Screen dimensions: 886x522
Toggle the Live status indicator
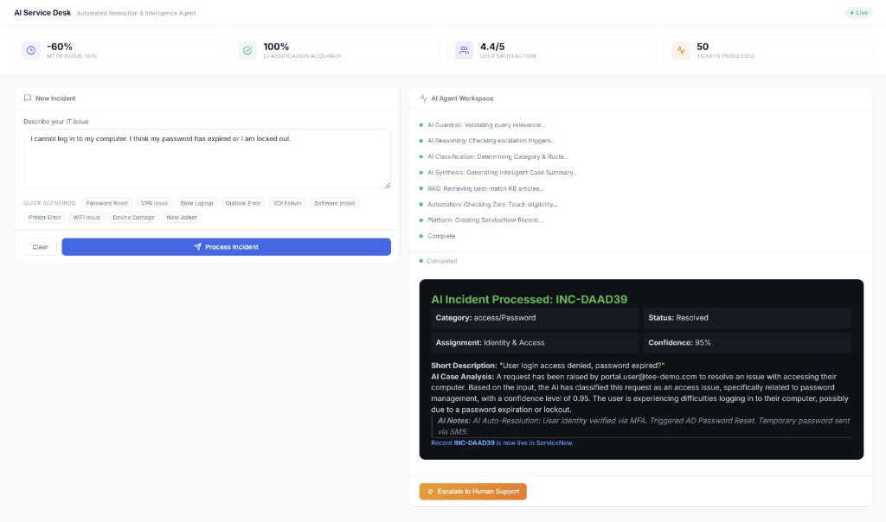click(x=857, y=12)
